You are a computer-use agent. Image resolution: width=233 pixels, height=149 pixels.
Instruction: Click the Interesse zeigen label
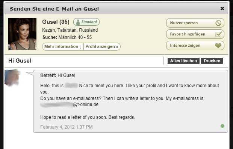click(x=185, y=46)
